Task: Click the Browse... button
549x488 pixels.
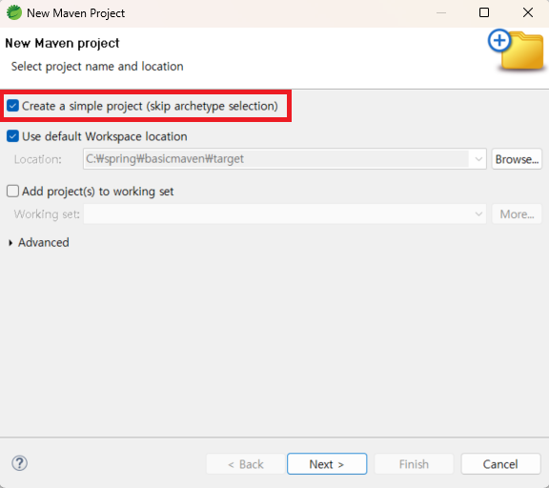Action: pos(517,159)
